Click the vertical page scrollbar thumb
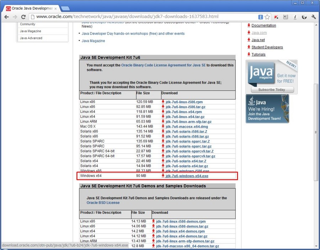The width and height of the screenshot is (320, 250). 316,132
